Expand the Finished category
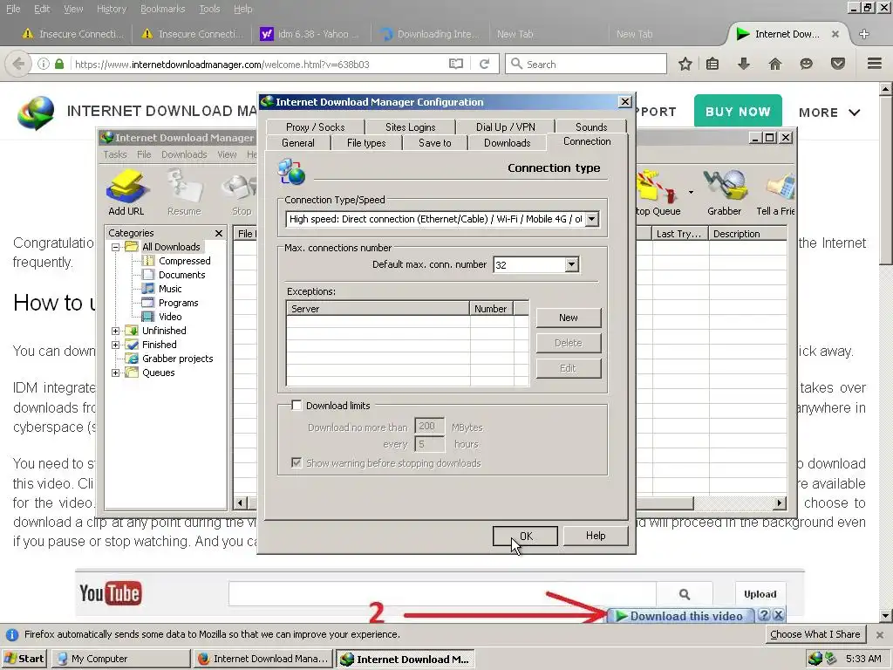 116,345
